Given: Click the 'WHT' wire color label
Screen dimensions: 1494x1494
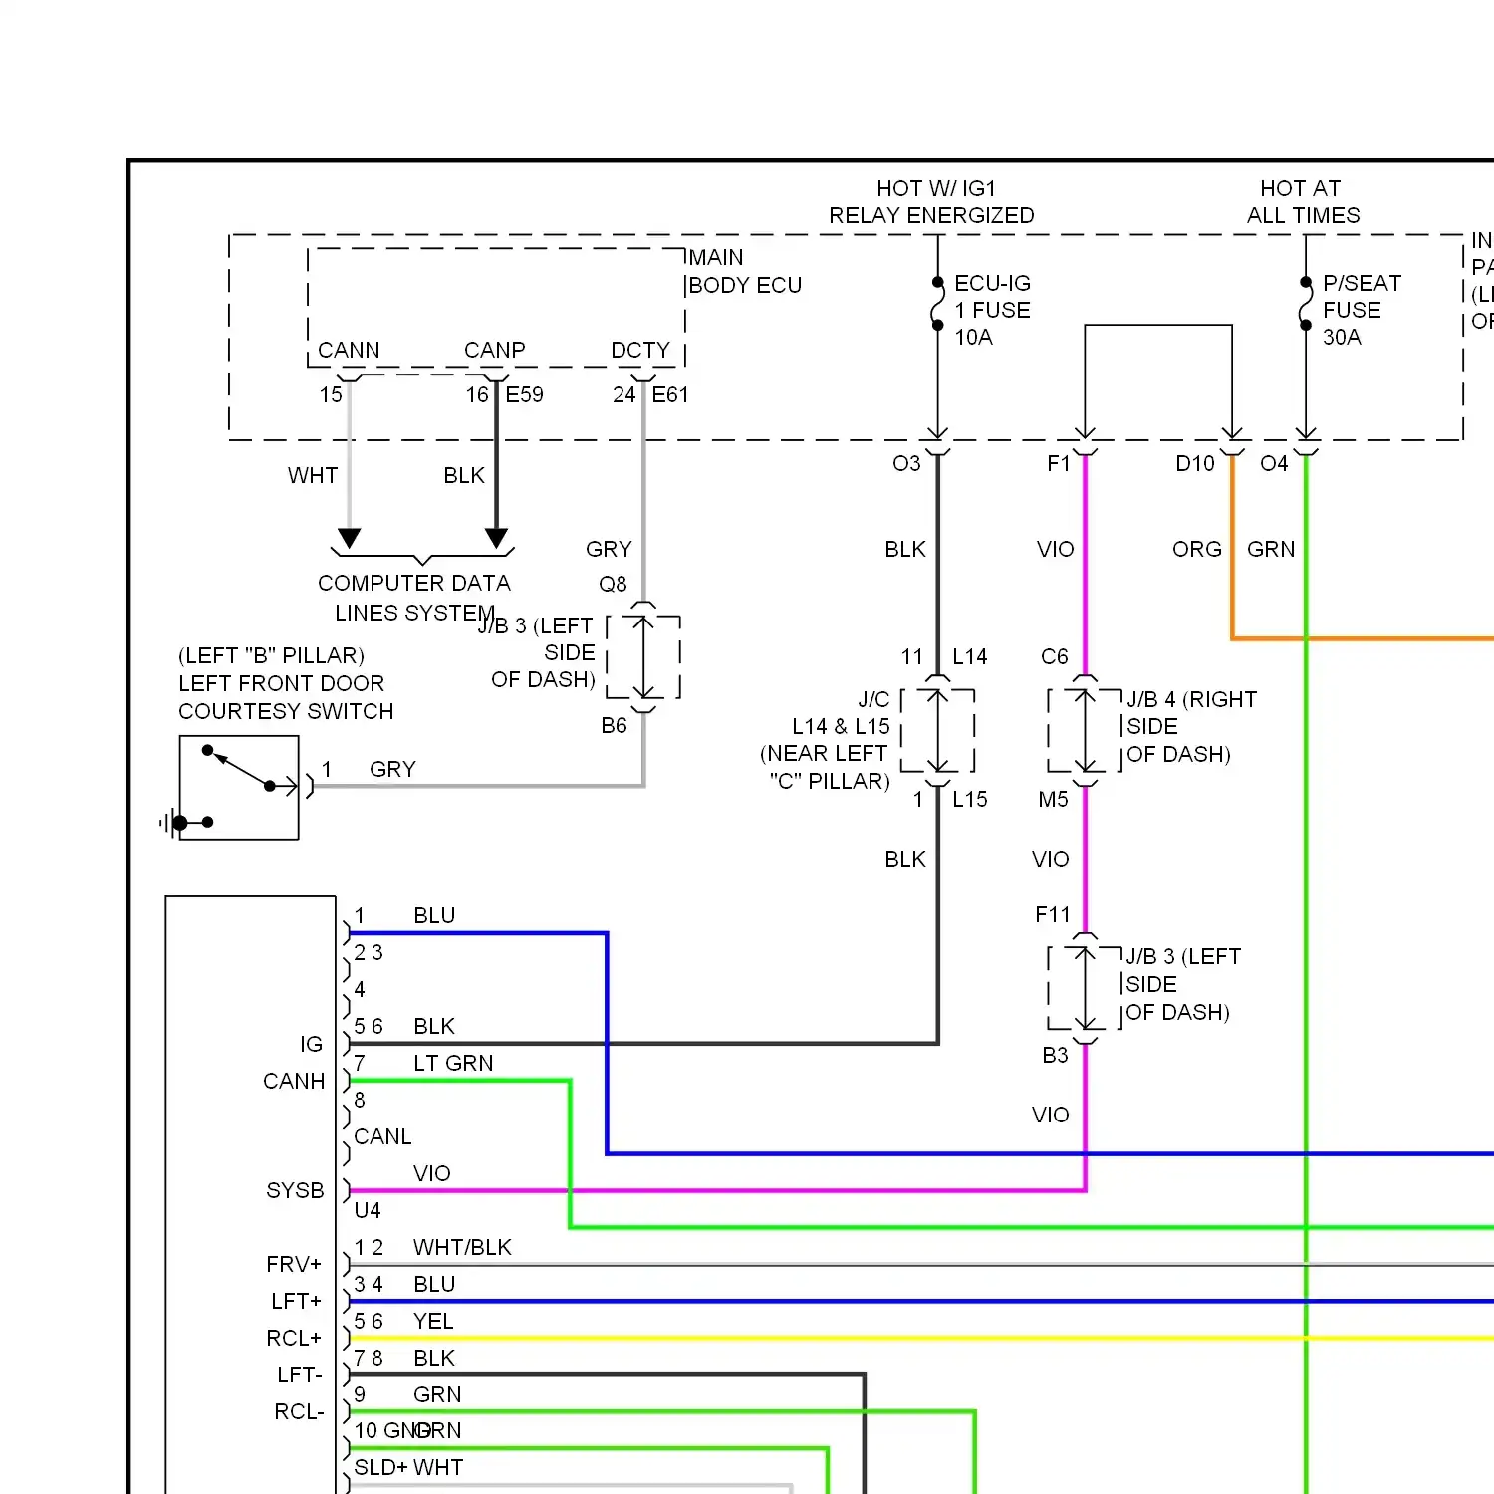Looking at the screenshot, I should tap(313, 475).
